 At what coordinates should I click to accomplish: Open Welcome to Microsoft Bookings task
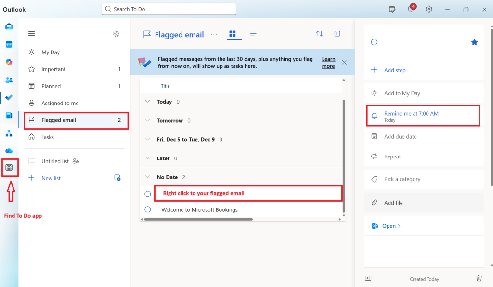[x=199, y=209]
